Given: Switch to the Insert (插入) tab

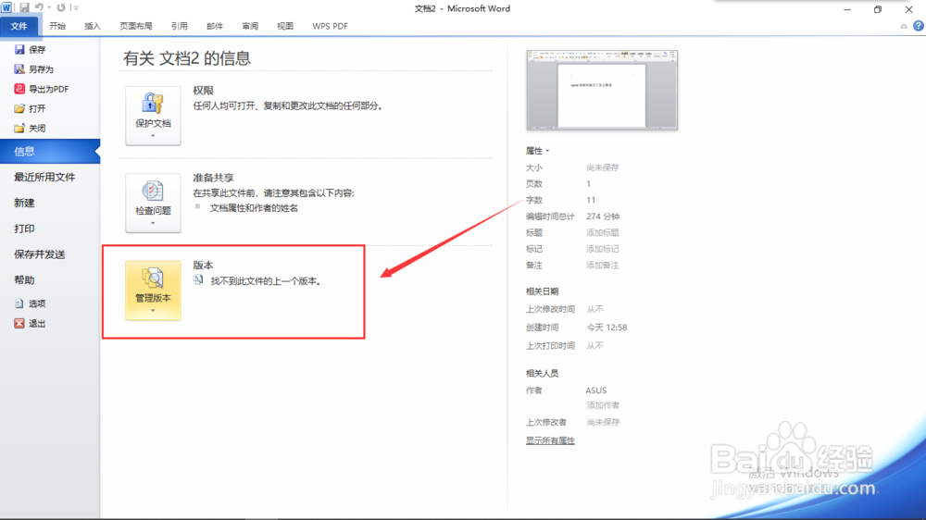Looking at the screenshot, I should 93,26.
